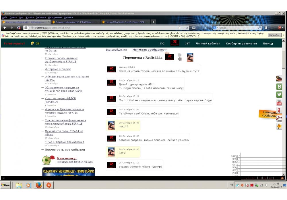287x200 pixels.
Task: Click the NoScript icon left of the address bar
Action: click(x=19, y=28)
